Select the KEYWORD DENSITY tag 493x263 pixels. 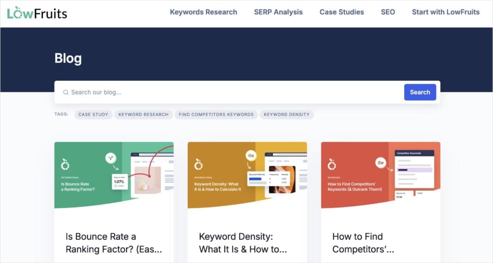point(286,115)
